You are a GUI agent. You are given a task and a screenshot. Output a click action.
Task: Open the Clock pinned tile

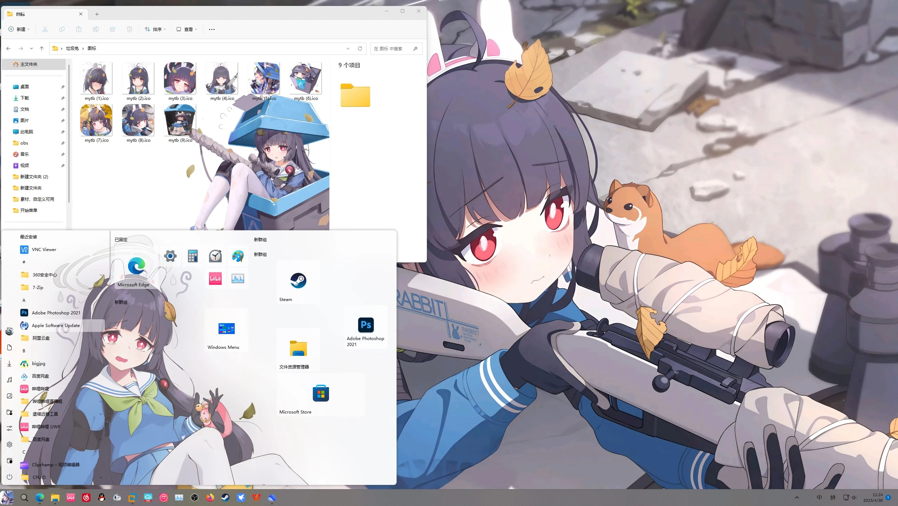215,256
